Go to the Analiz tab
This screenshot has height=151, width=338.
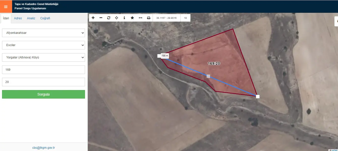[31, 18]
